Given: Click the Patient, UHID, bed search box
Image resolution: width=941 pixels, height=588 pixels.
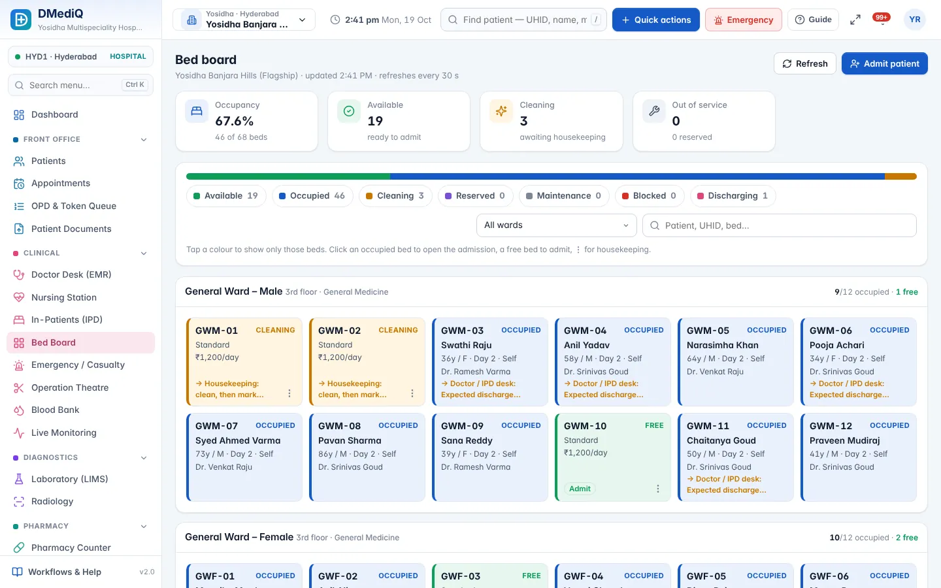Looking at the screenshot, I should (779, 225).
